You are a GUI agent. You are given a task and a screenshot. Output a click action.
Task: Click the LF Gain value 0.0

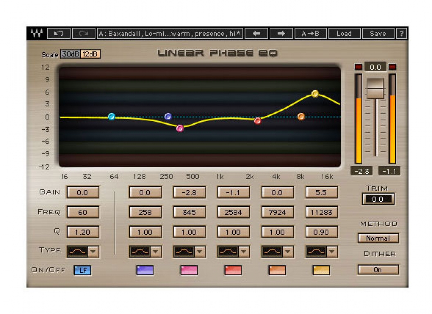83,192
